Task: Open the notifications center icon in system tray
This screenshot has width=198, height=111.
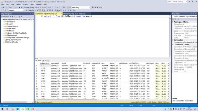Action: 195,109
